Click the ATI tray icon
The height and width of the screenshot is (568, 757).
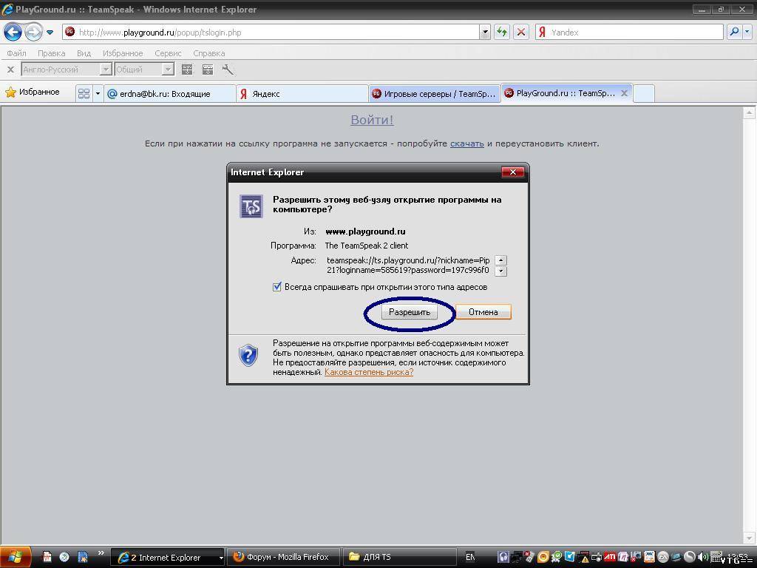(610, 558)
